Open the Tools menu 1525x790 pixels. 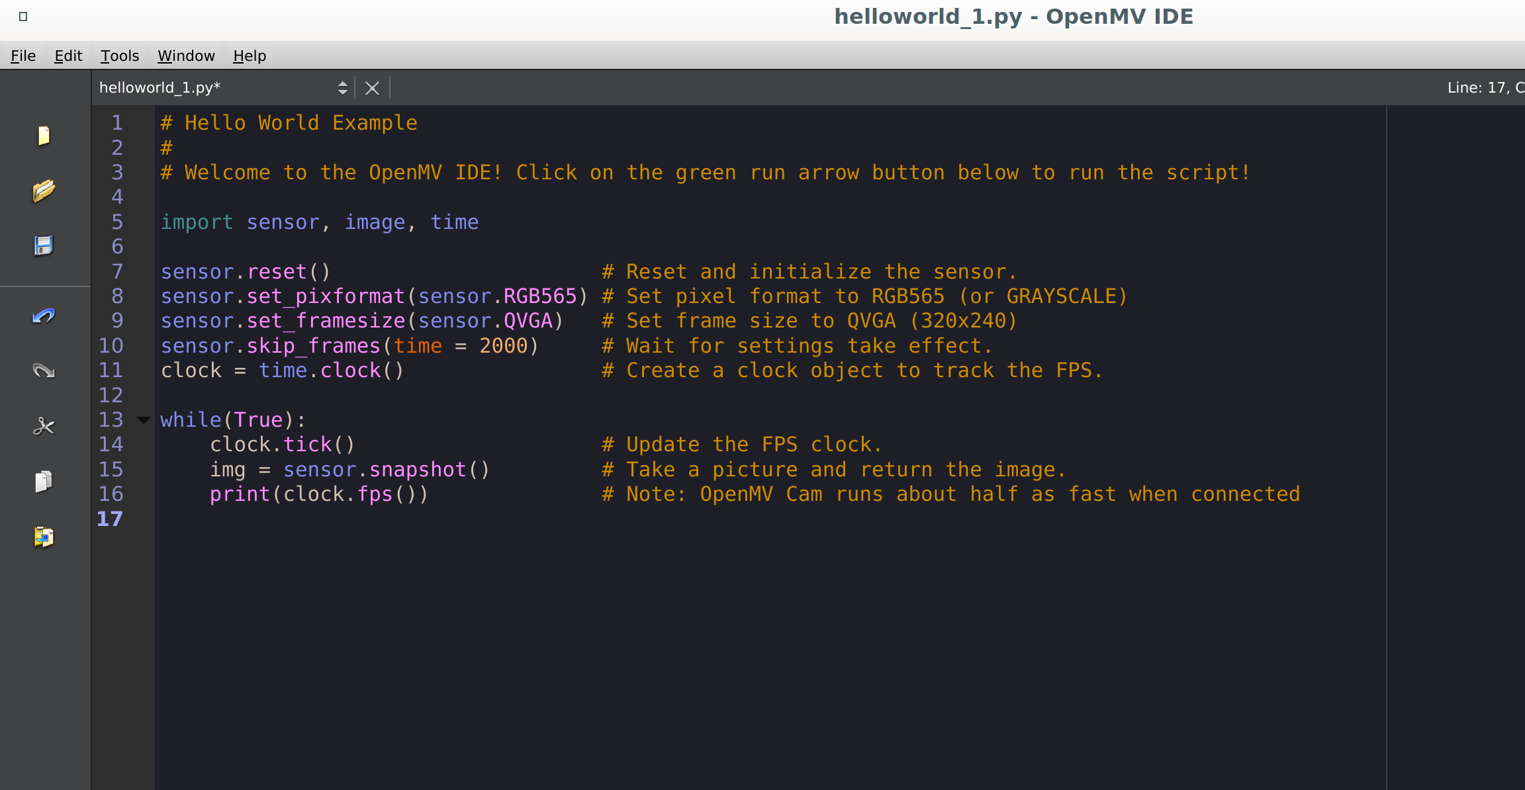point(120,56)
